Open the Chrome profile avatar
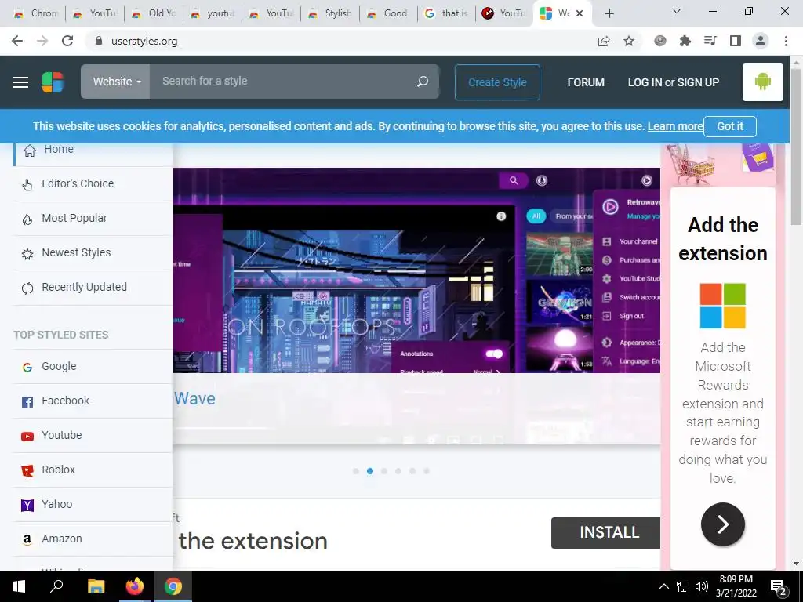This screenshot has width=803, height=602. pos(761,41)
